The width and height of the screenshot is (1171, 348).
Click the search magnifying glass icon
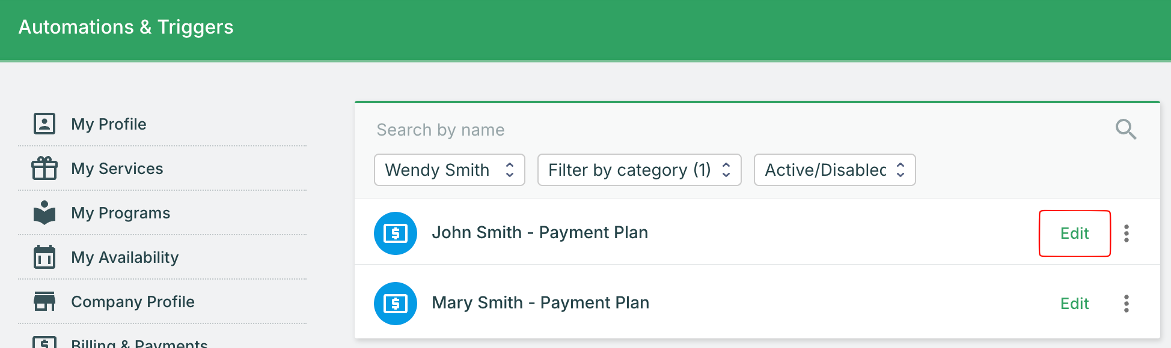(x=1125, y=129)
